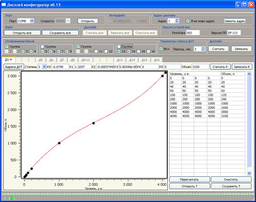
Task: Click the Считать К button
Action: click(x=220, y=67)
